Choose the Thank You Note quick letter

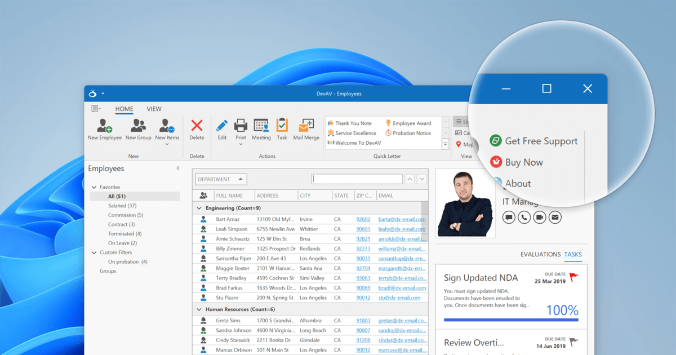click(x=349, y=123)
